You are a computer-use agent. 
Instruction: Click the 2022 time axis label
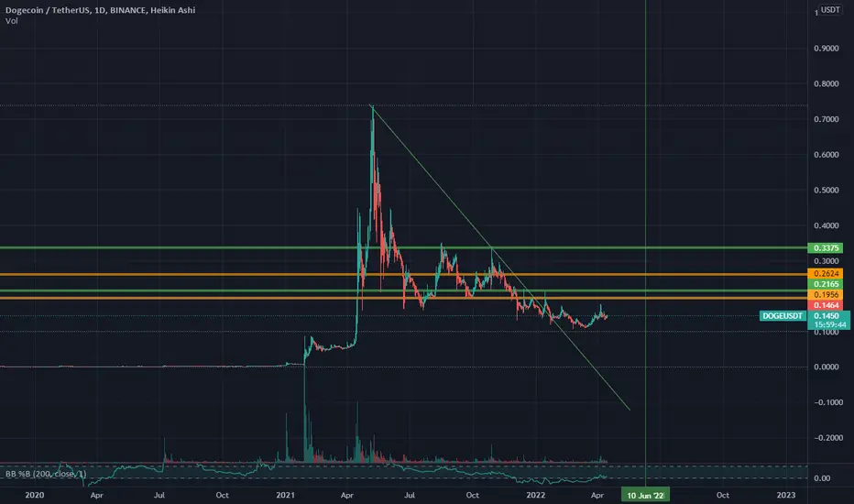tap(535, 495)
